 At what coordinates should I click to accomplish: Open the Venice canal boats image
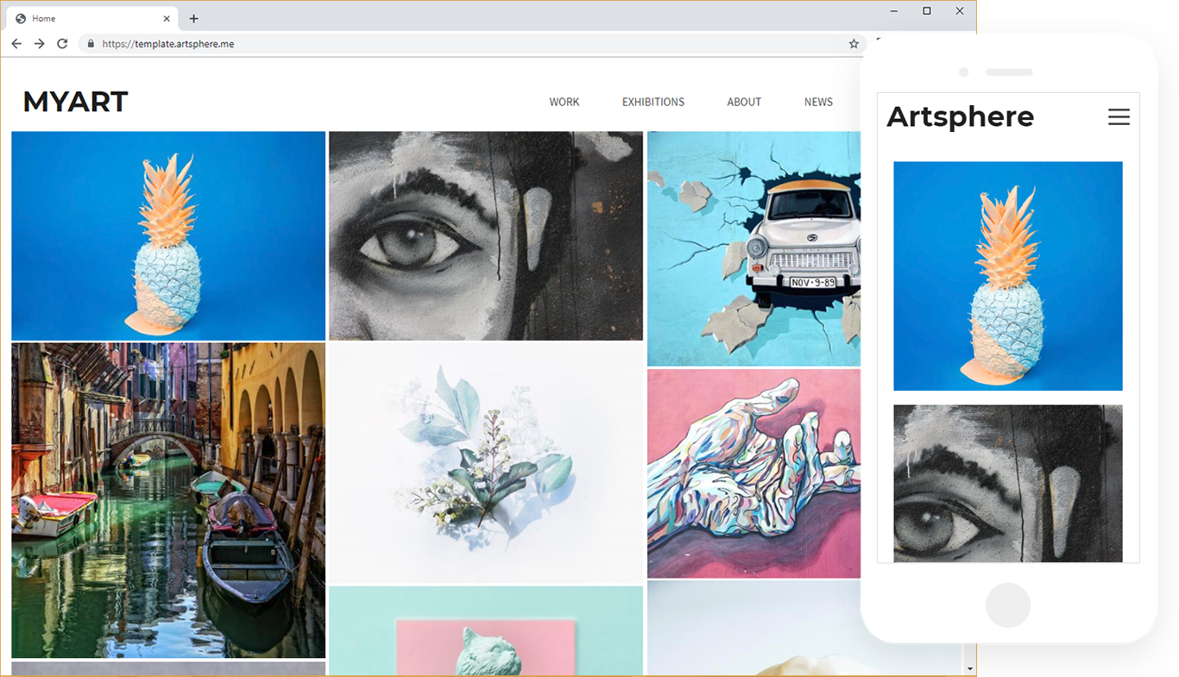coord(168,501)
